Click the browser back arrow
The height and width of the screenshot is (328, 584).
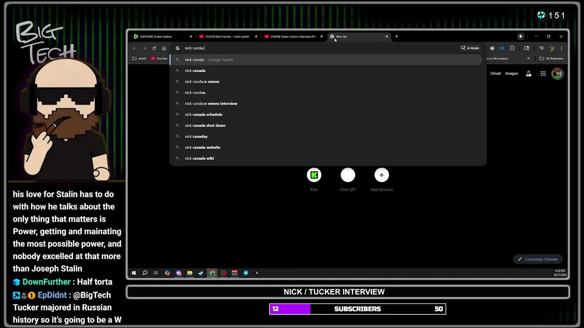click(134, 48)
